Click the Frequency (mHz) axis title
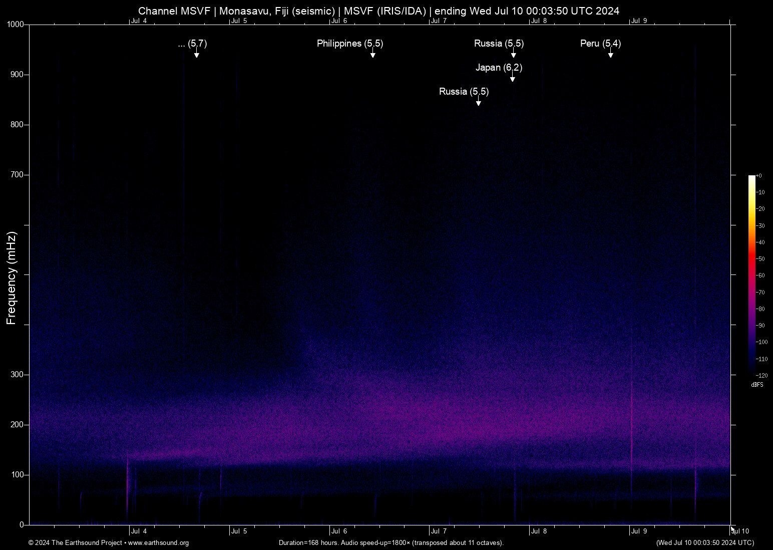The height and width of the screenshot is (550, 773). click(x=11, y=278)
